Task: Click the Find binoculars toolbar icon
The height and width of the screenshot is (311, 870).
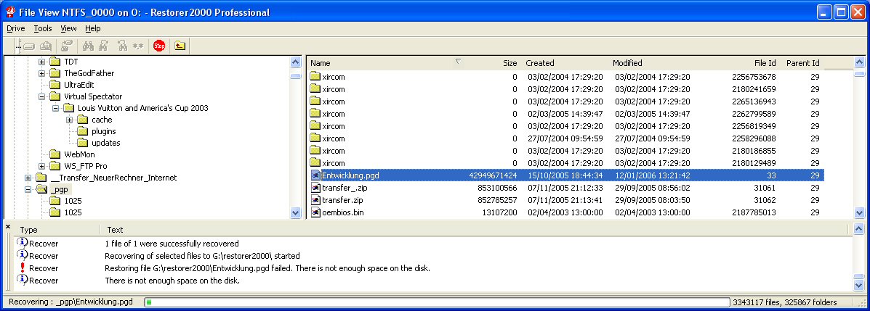Action: click(x=88, y=46)
